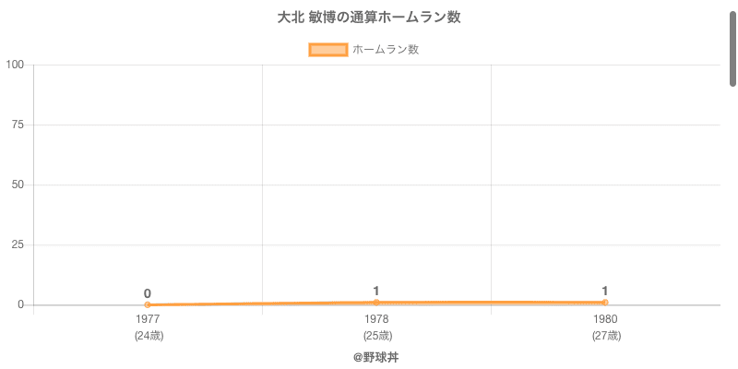
Task: Click the value label 1 above 1980
Action: 605,291
